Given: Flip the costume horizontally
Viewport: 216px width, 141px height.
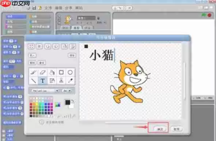Looking at the screenshot, I should [x=64, y=46].
